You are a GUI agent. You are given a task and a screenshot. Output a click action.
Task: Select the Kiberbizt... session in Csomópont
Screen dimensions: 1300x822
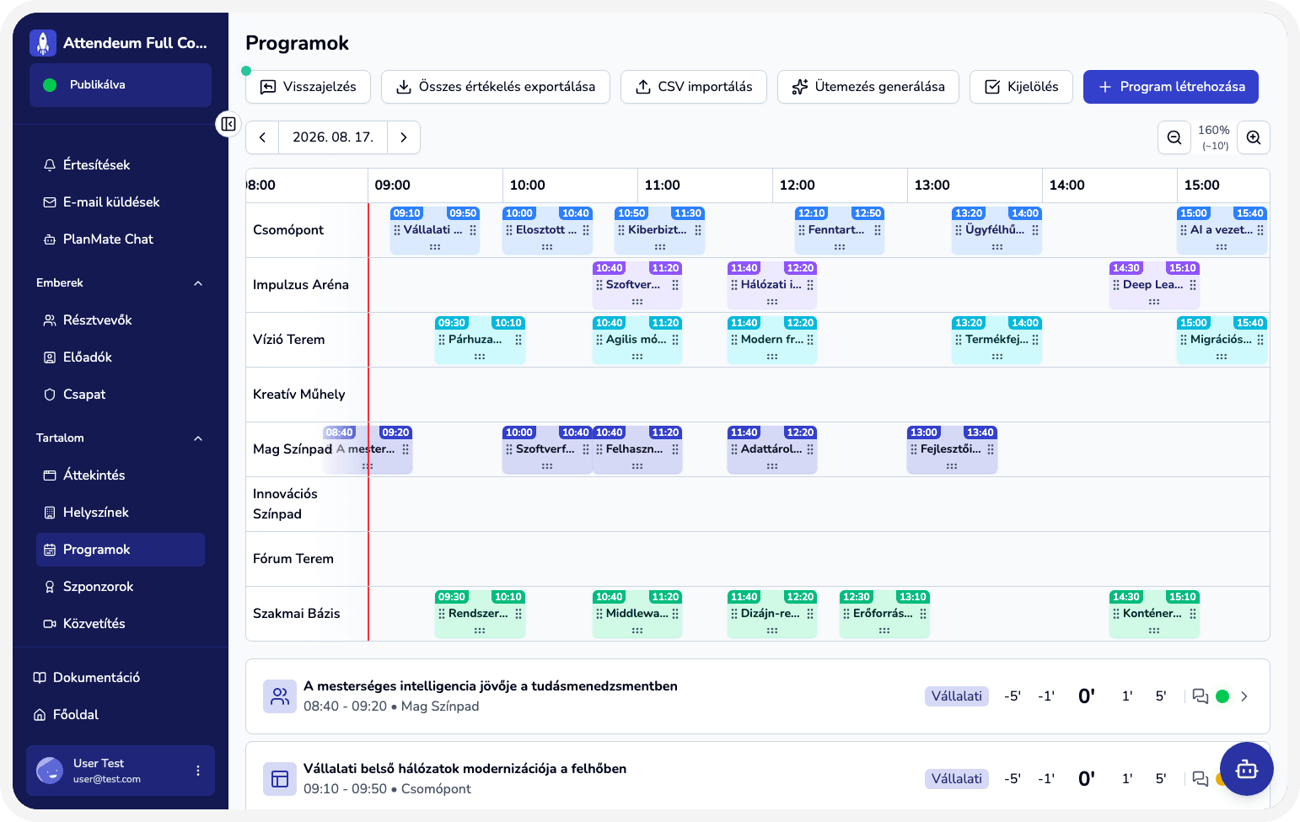(660, 230)
